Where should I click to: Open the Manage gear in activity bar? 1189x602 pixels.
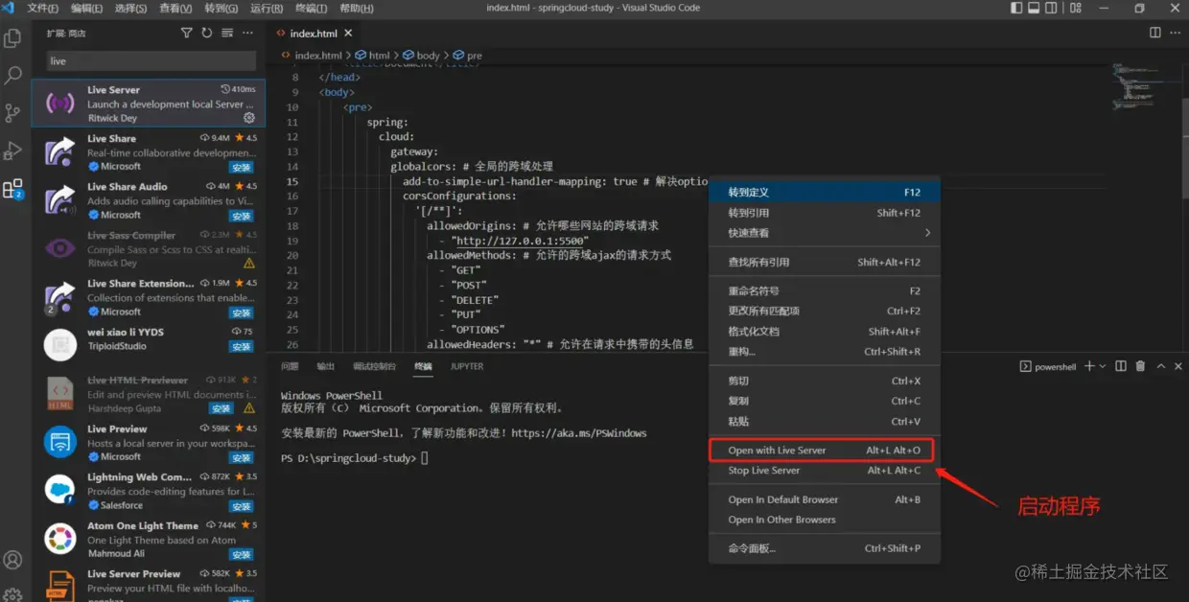point(12,594)
